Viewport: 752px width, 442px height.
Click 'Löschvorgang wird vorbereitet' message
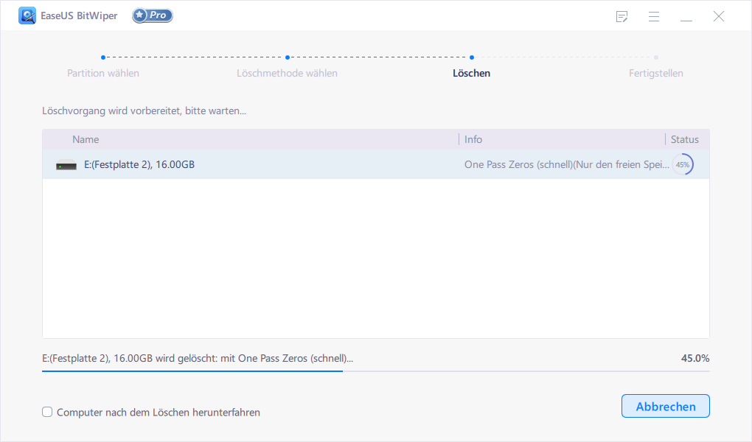point(144,110)
